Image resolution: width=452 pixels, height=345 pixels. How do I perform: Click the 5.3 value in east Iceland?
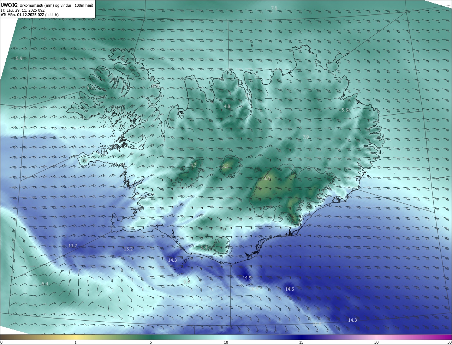345,110
